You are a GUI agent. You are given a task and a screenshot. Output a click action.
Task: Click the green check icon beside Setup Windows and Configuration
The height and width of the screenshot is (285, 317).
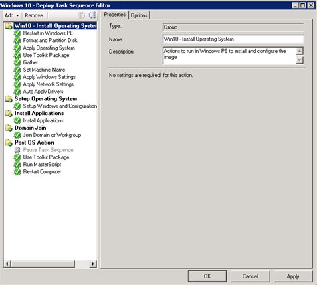pos(17,106)
